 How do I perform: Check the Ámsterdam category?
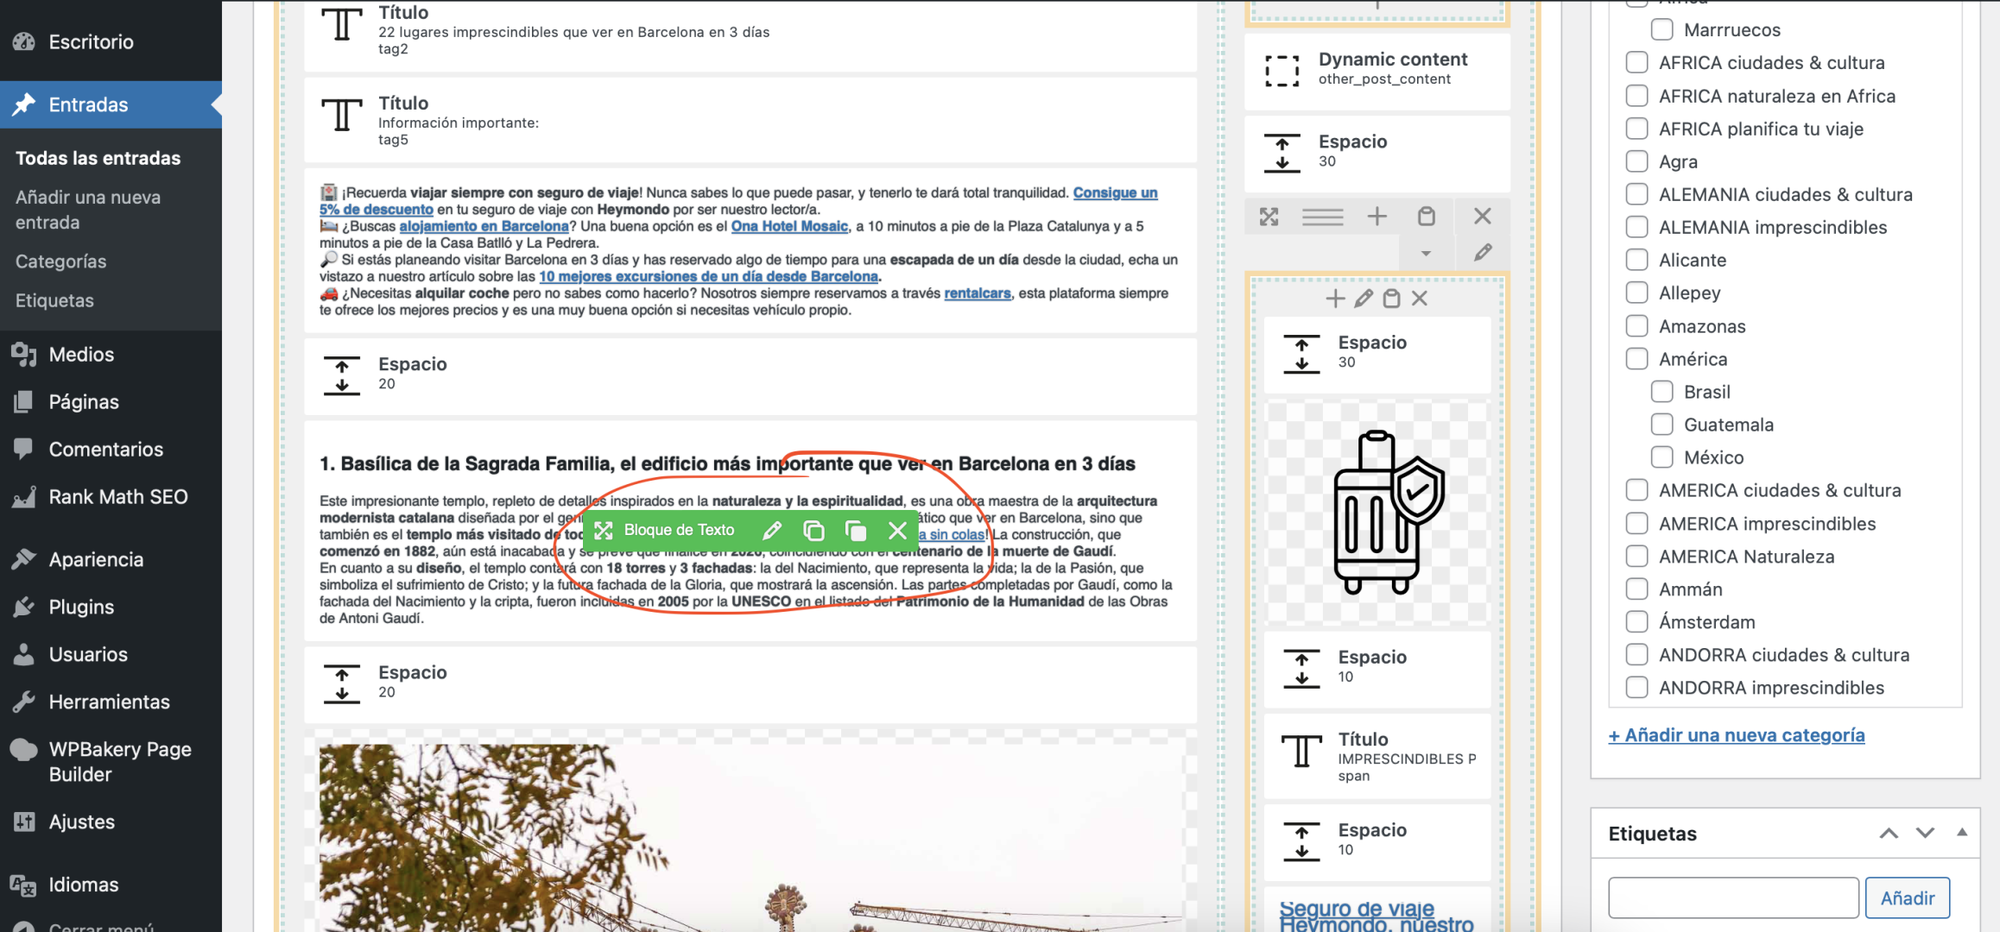[1636, 622]
